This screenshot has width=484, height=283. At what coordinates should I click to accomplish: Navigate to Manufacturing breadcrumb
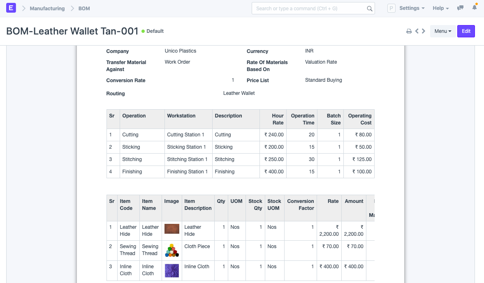(x=47, y=8)
